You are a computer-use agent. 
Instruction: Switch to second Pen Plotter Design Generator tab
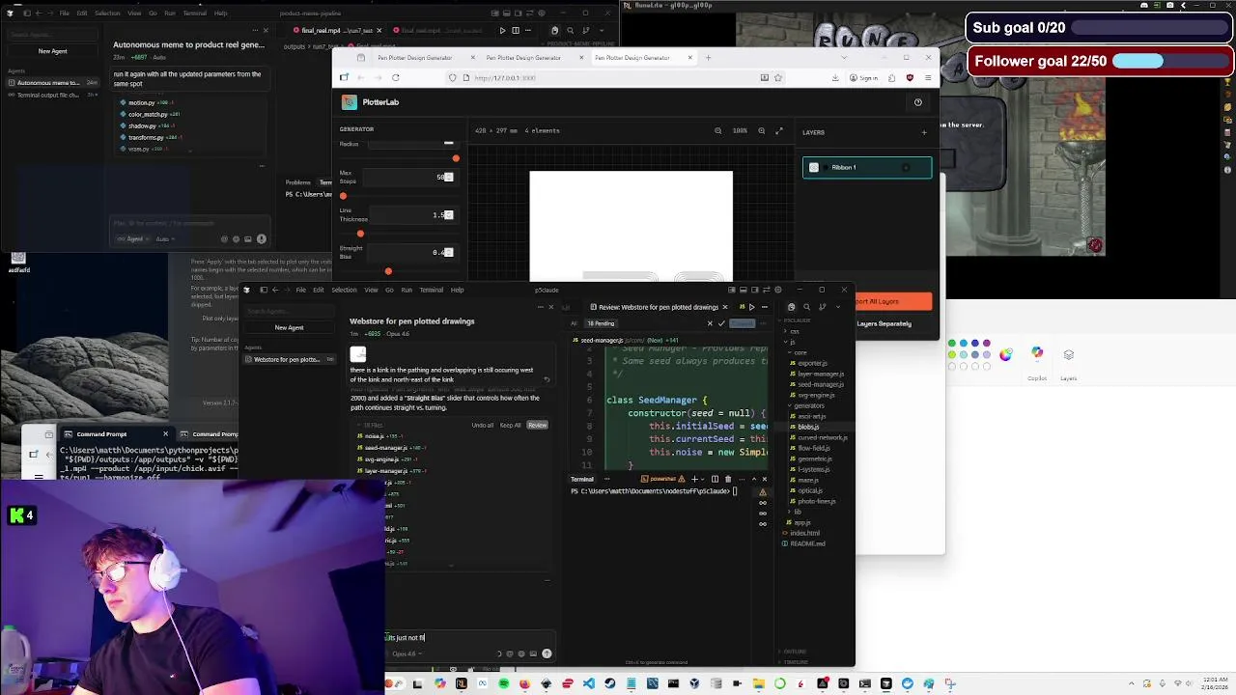coord(524,58)
